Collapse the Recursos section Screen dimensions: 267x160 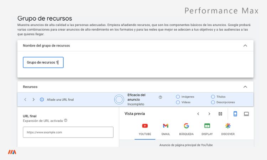pyautogui.click(x=245, y=87)
